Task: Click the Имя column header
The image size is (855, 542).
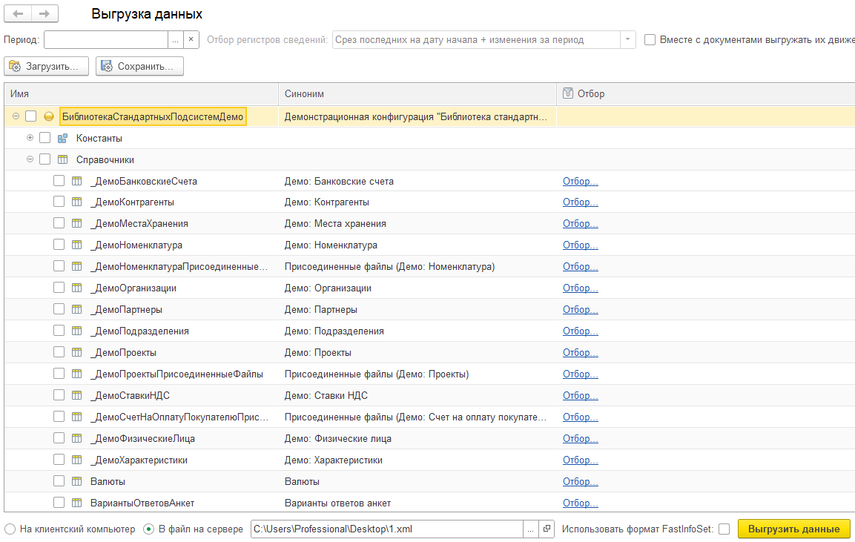Action: [x=141, y=93]
